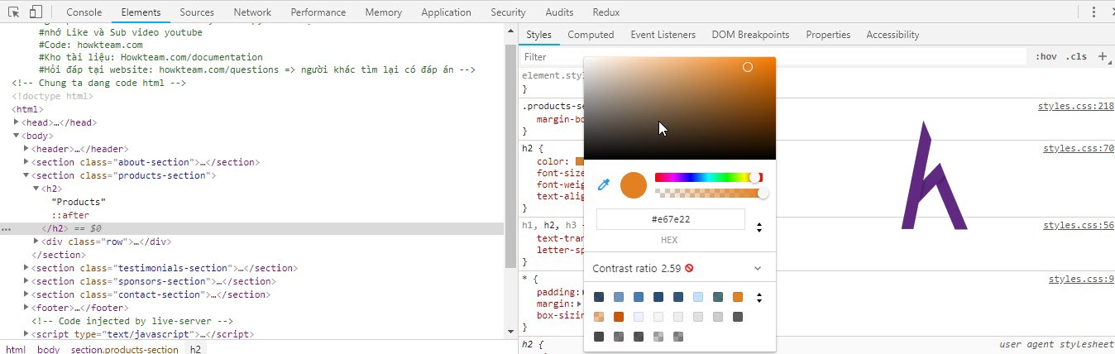Expand the head element node
1115x354 pixels.
[x=17, y=122]
